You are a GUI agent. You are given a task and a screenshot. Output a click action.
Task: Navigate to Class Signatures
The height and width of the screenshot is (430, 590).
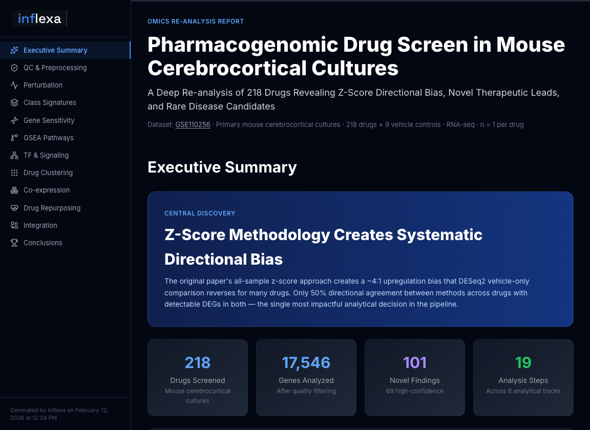point(65,103)
